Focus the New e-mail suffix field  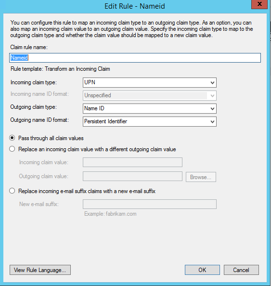150,204
